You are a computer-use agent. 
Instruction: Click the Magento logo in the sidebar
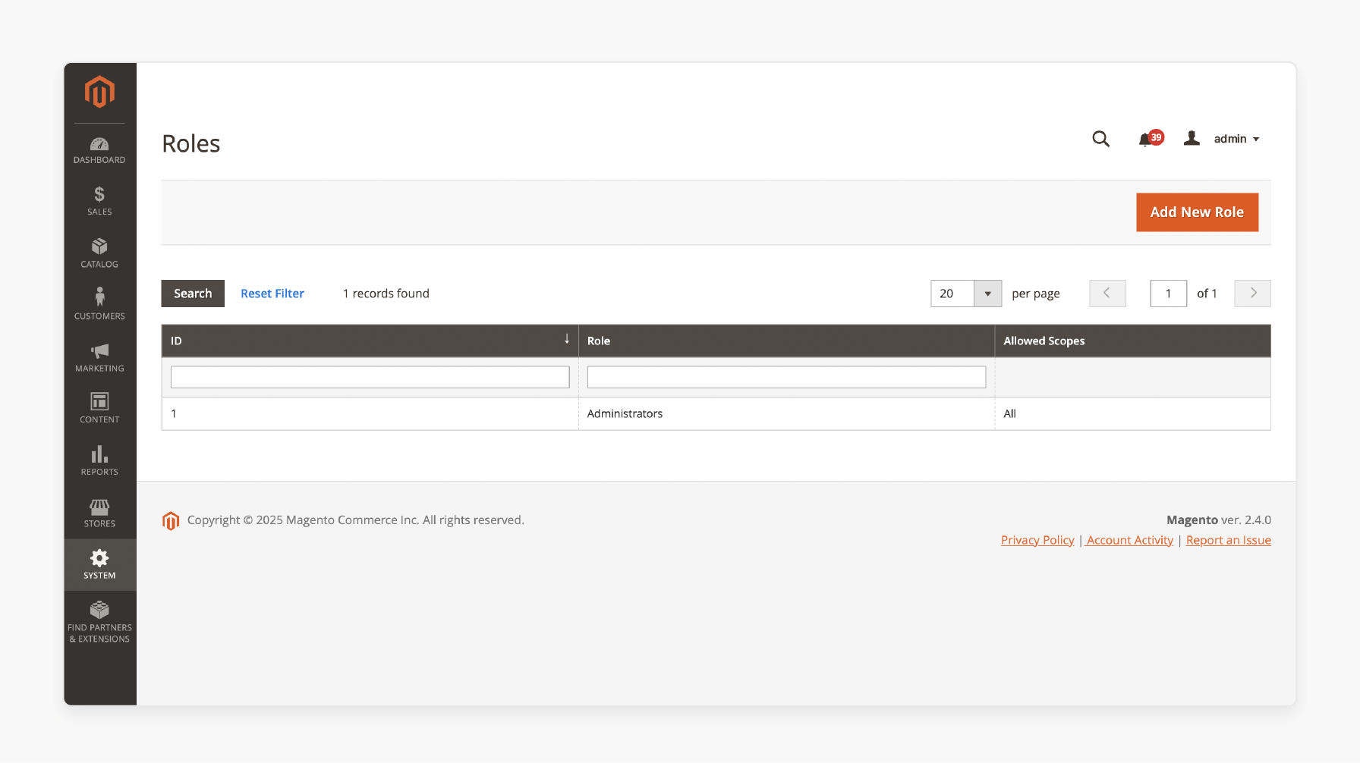99,92
